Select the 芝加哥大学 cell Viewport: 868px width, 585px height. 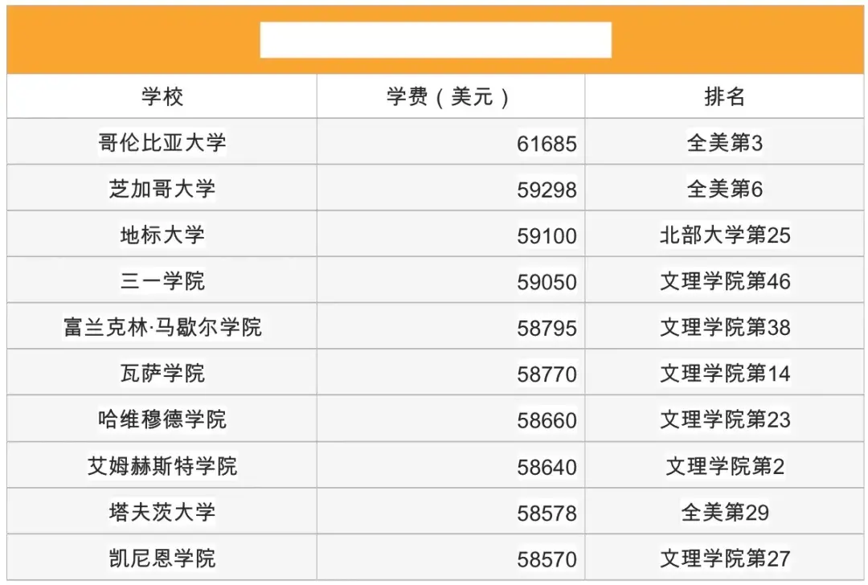[x=162, y=188]
